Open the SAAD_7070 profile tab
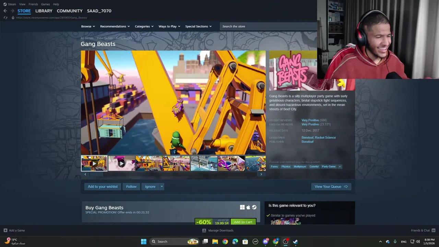 click(99, 11)
